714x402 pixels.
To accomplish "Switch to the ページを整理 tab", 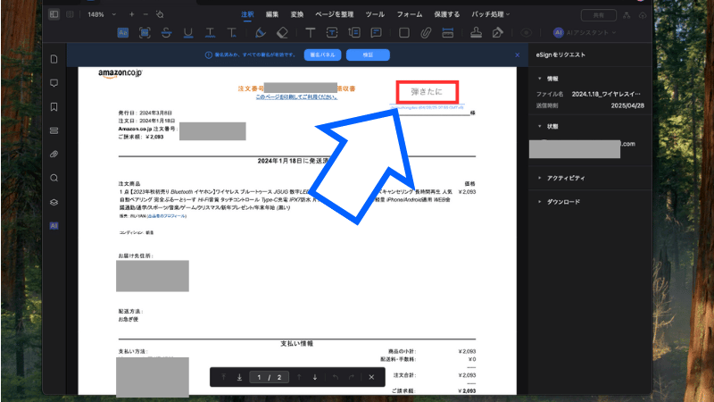I will pyautogui.click(x=334, y=14).
